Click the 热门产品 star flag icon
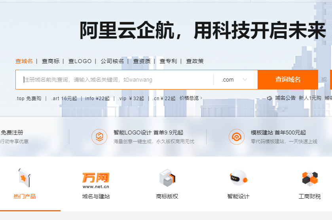332x220 pixels. (25, 178)
